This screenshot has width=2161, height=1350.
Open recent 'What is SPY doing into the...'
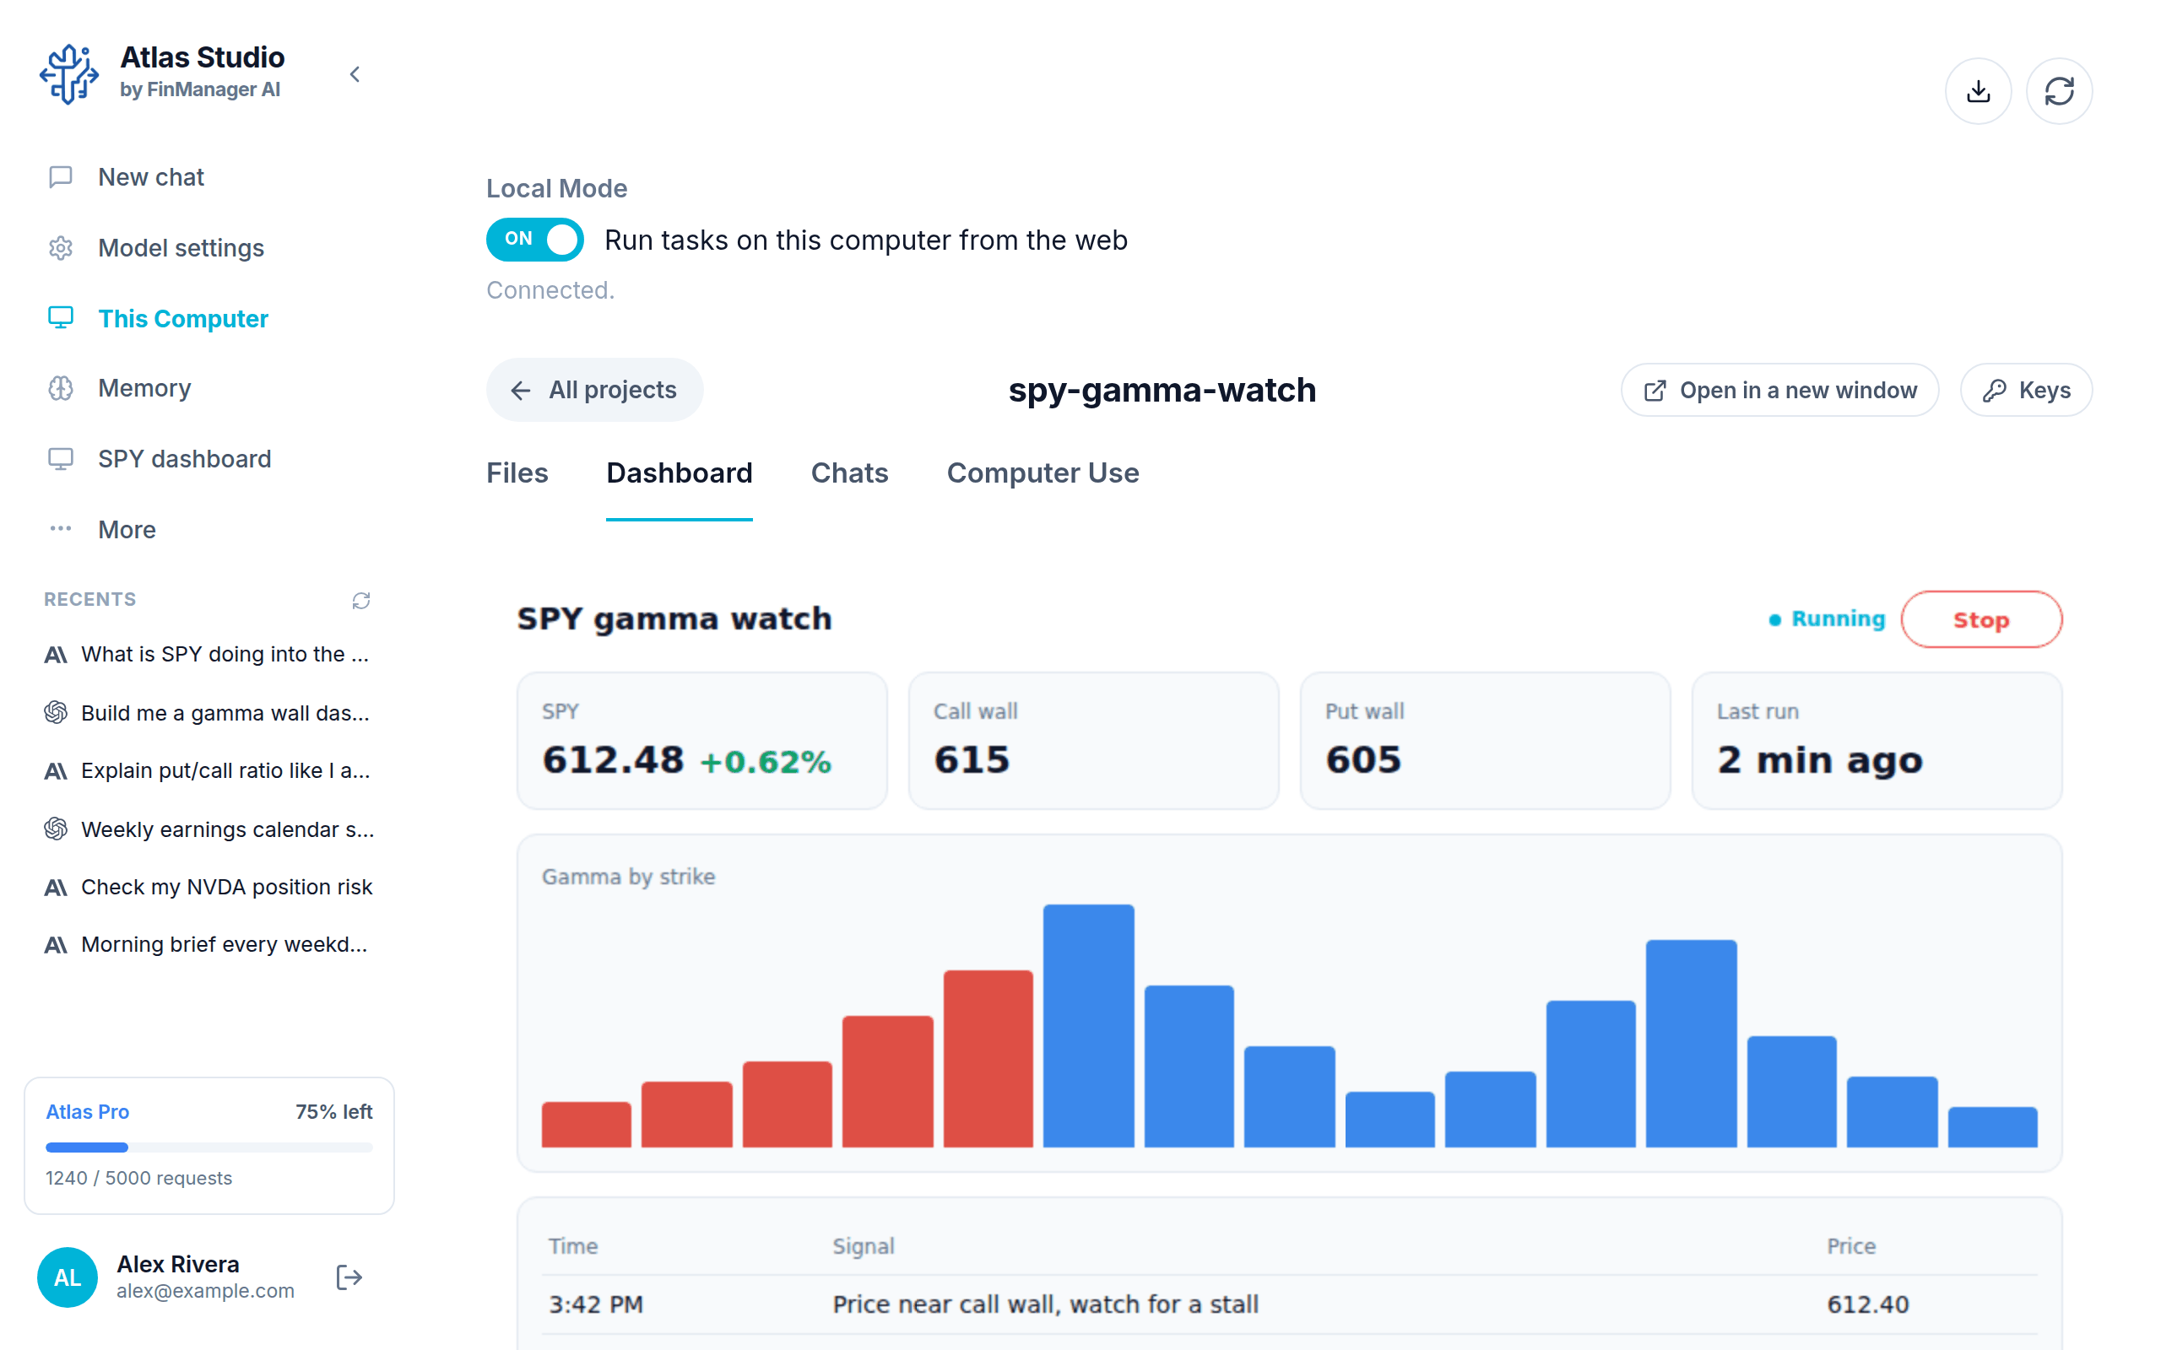[208, 655]
